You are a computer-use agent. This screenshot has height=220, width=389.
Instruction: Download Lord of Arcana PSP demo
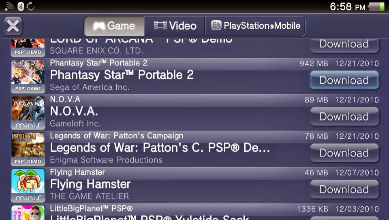[x=344, y=45]
